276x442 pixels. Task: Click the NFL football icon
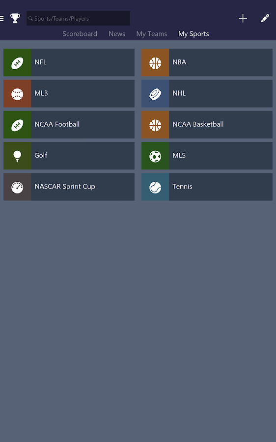click(x=17, y=62)
